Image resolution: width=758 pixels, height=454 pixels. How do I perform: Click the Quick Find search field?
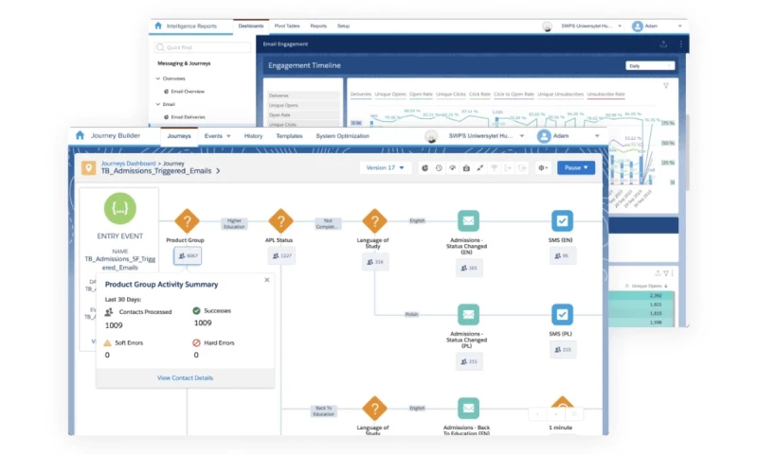203,47
